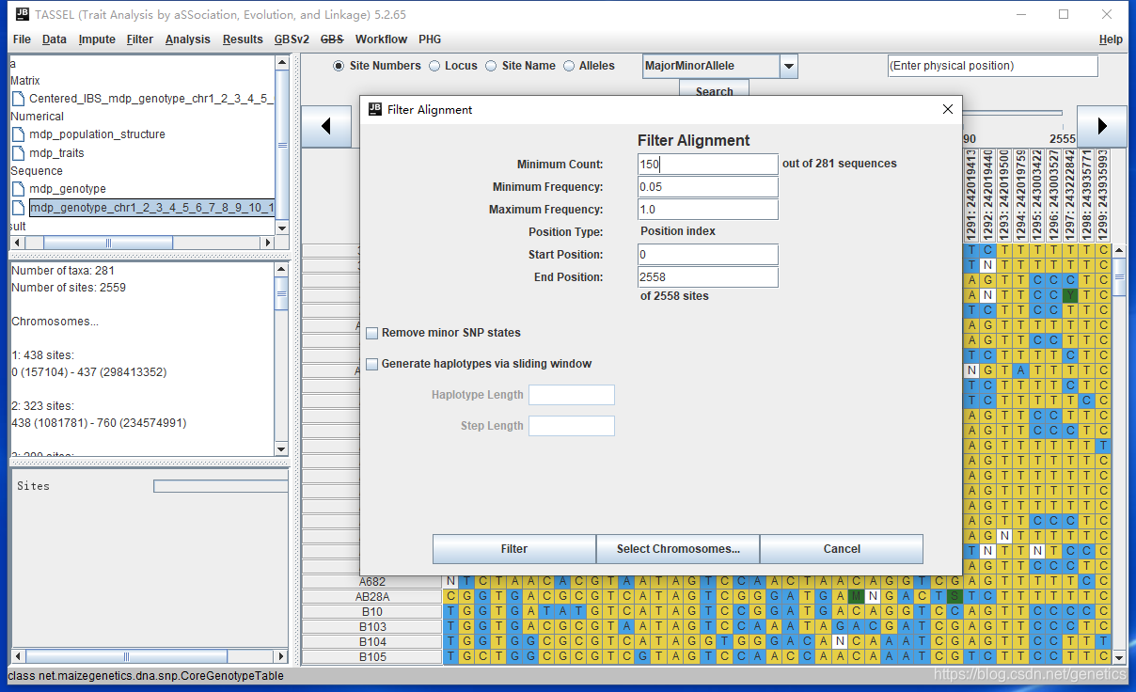Click the 'Matrix' category in data tree
This screenshot has height=692, width=1136.
click(x=25, y=81)
